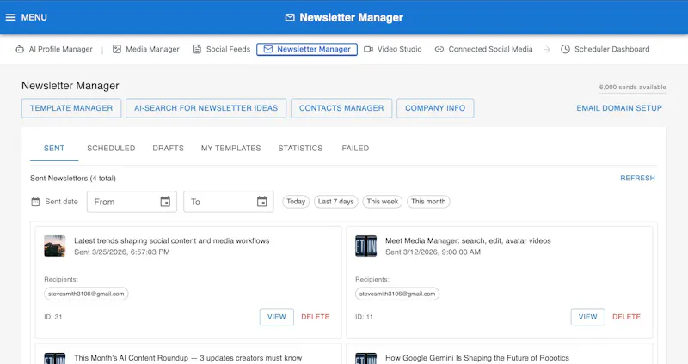Open AI-Search for Newsletter Ideas

pos(206,108)
